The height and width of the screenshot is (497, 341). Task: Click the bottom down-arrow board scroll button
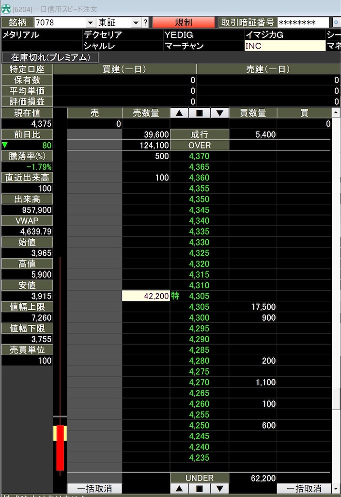click(220, 488)
